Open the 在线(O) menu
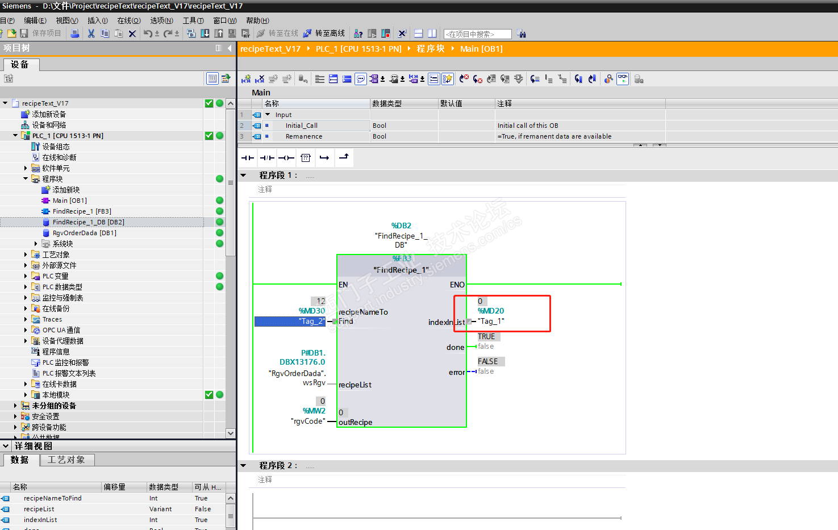Image resolution: width=838 pixels, height=530 pixels. [129, 20]
